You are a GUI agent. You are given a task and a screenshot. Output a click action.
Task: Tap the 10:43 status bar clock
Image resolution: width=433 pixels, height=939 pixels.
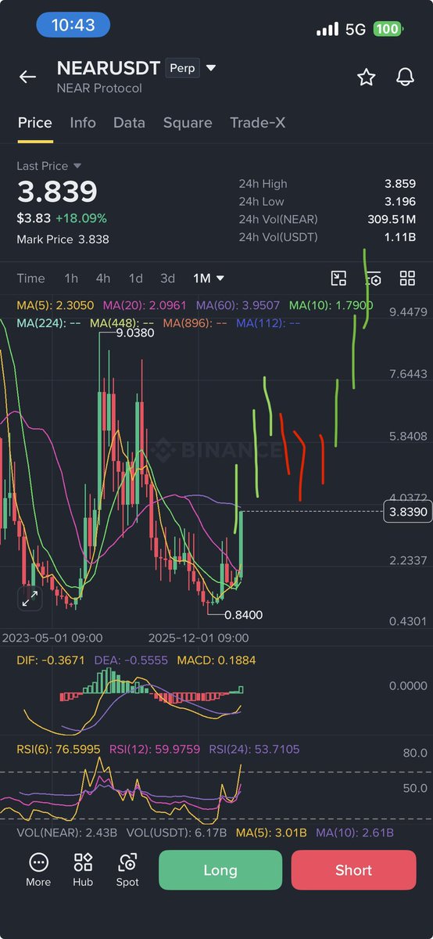(73, 25)
